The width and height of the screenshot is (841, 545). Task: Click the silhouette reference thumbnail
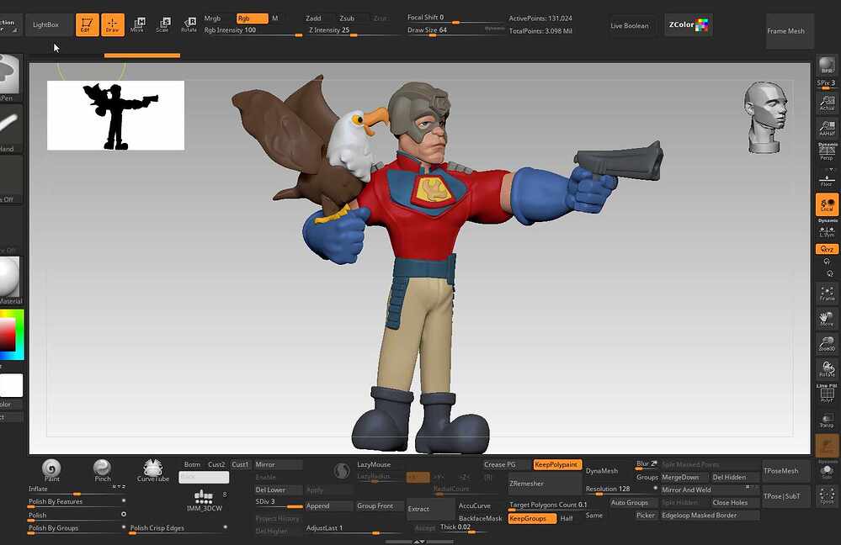click(x=116, y=115)
